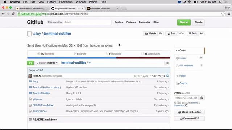Open alloy user profile link

[x=37, y=34]
